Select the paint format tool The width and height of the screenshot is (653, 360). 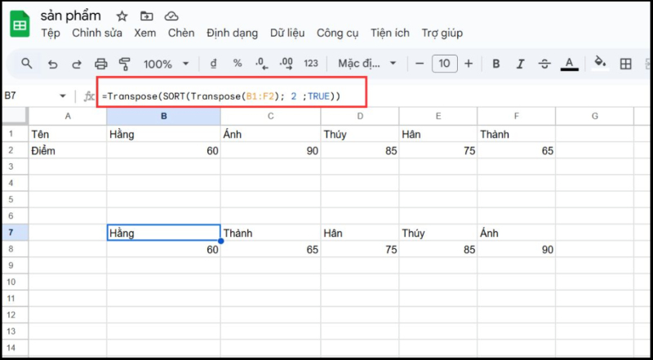pyautogui.click(x=125, y=64)
